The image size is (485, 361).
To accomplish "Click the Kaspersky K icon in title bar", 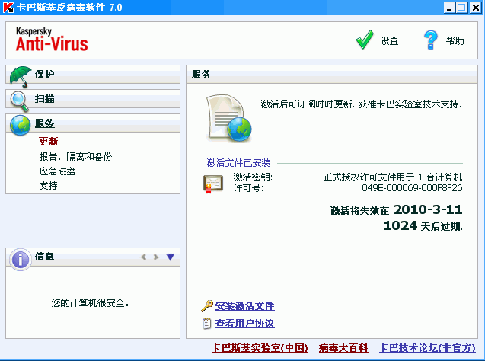I will (8, 7).
